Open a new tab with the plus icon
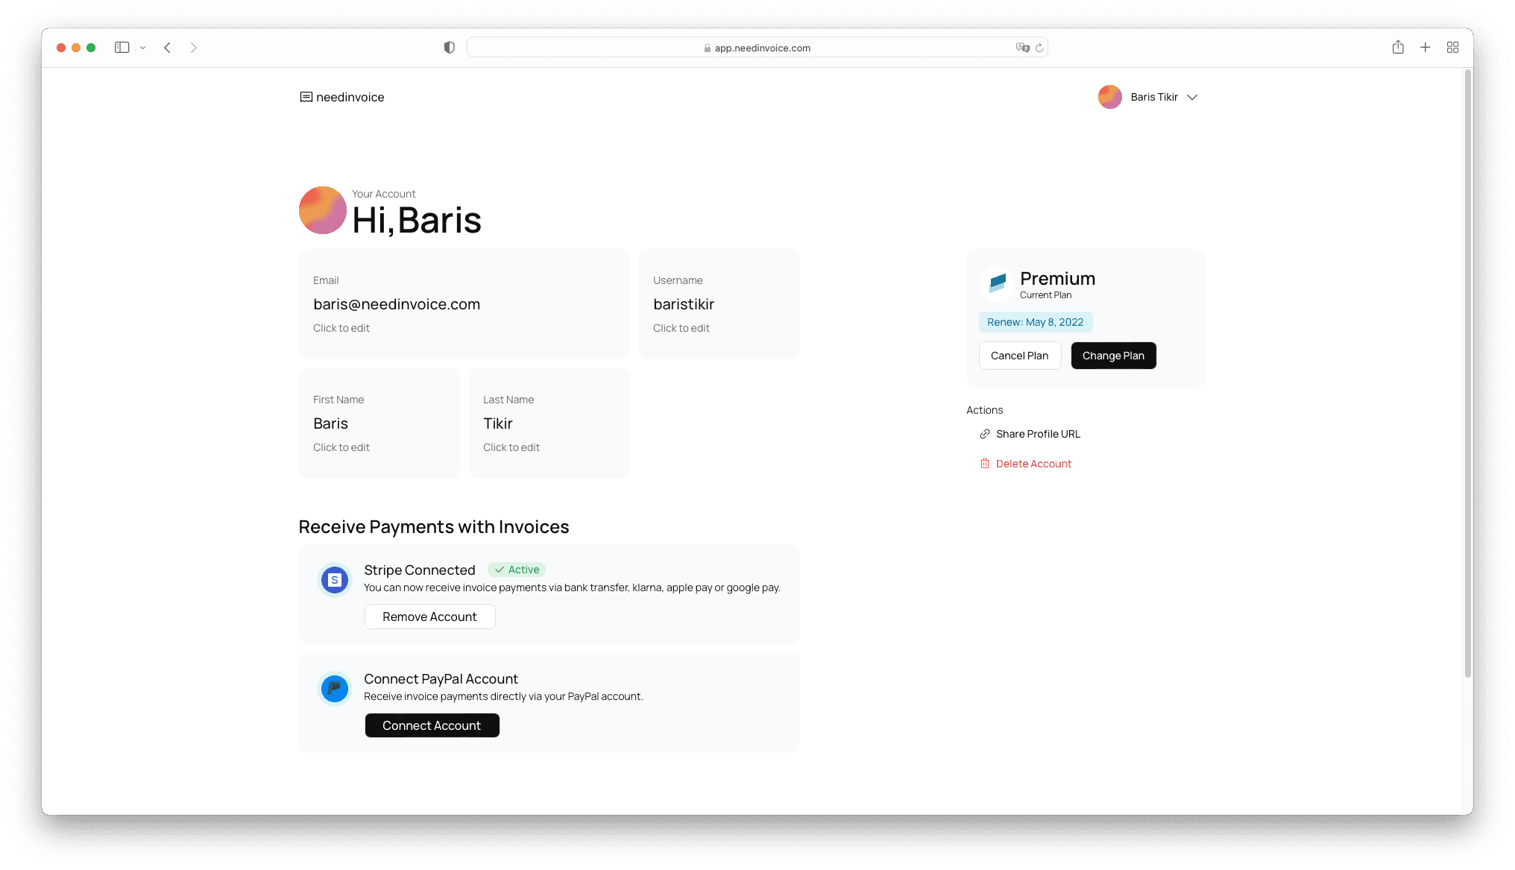 [1425, 48]
